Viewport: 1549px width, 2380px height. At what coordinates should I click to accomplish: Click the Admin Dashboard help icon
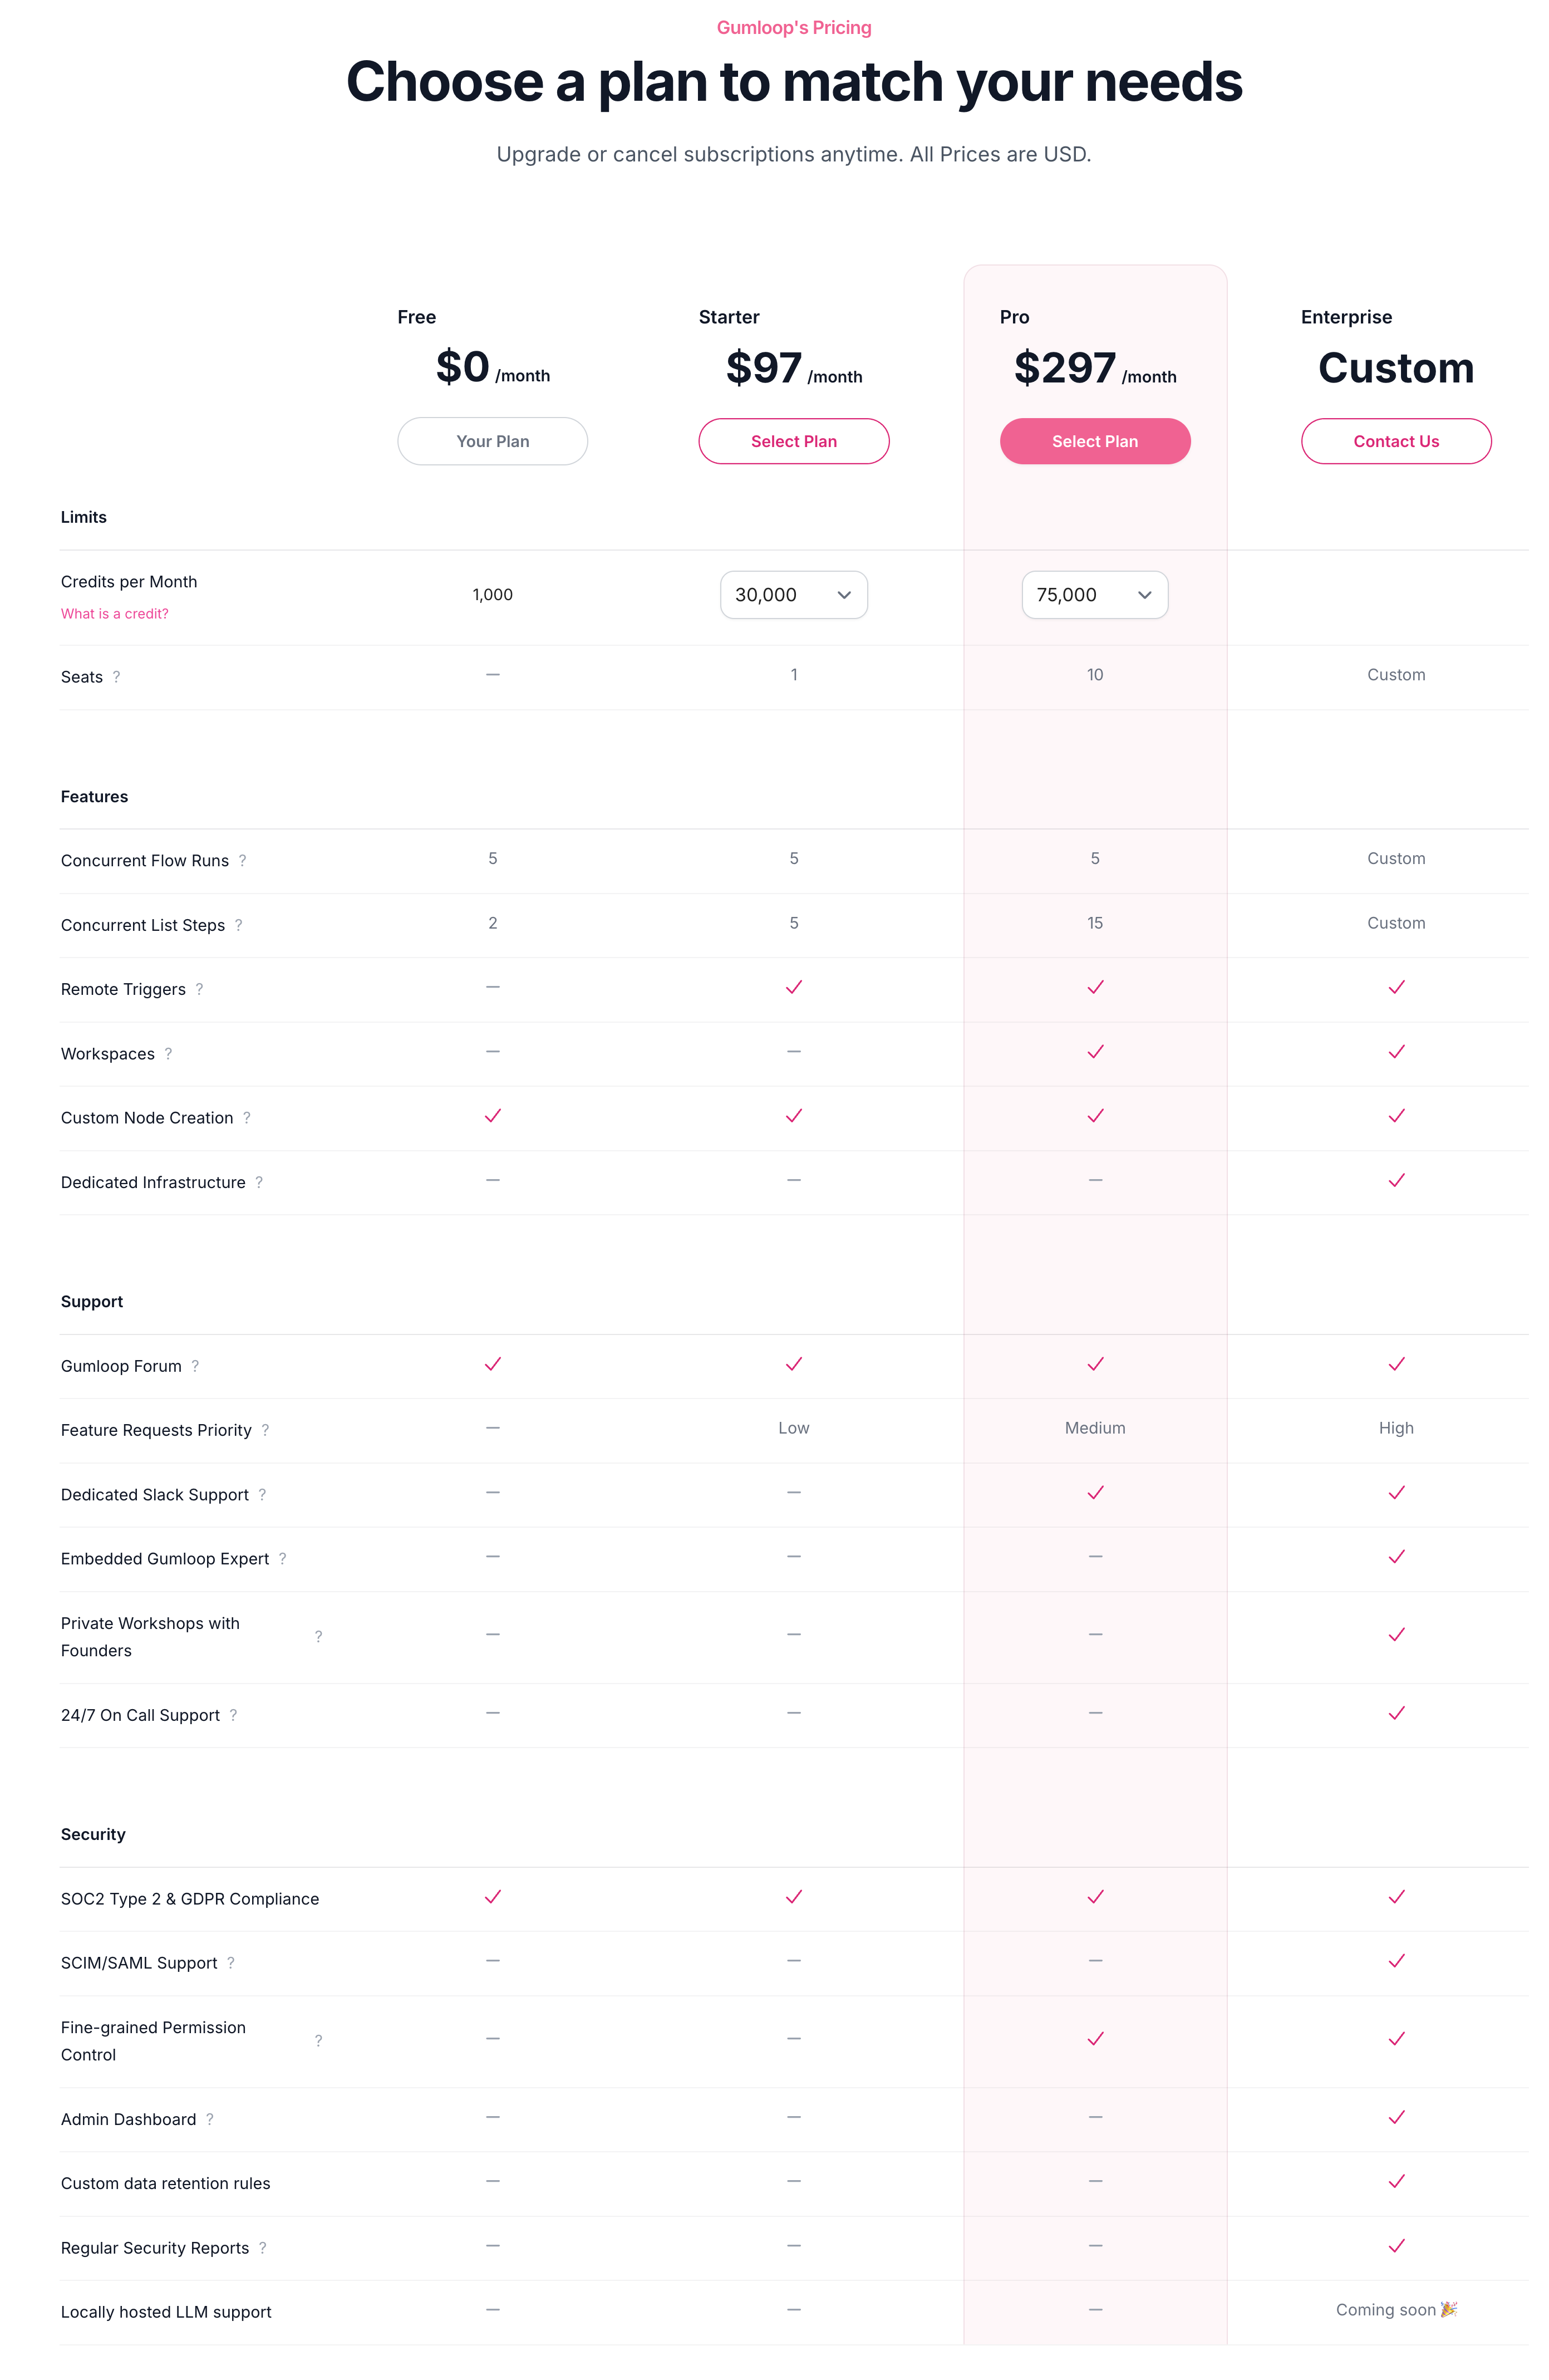210,2119
